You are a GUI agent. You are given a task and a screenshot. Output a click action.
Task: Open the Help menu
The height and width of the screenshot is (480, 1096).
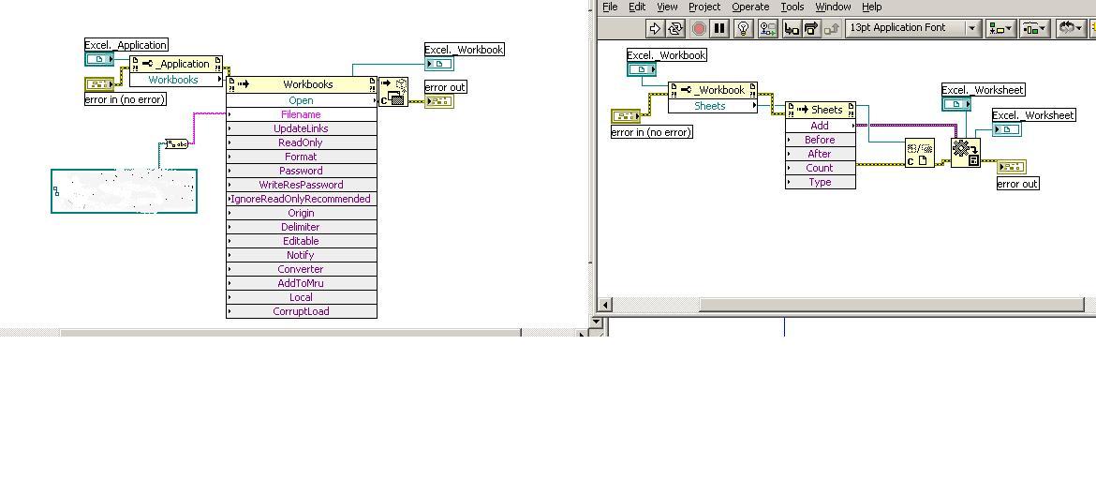(871, 7)
